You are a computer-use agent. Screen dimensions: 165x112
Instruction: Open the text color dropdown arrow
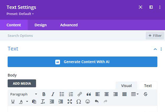point(27,101)
